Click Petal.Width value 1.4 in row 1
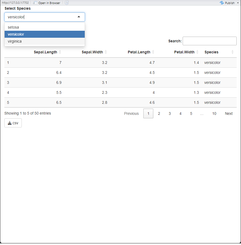This screenshot has height=245, width=241. [x=196, y=63]
